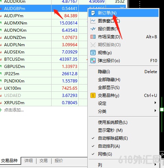Screen dimensions: 164x168
Task: Switch to the Ticks (报价) tab
Action: 59,161
